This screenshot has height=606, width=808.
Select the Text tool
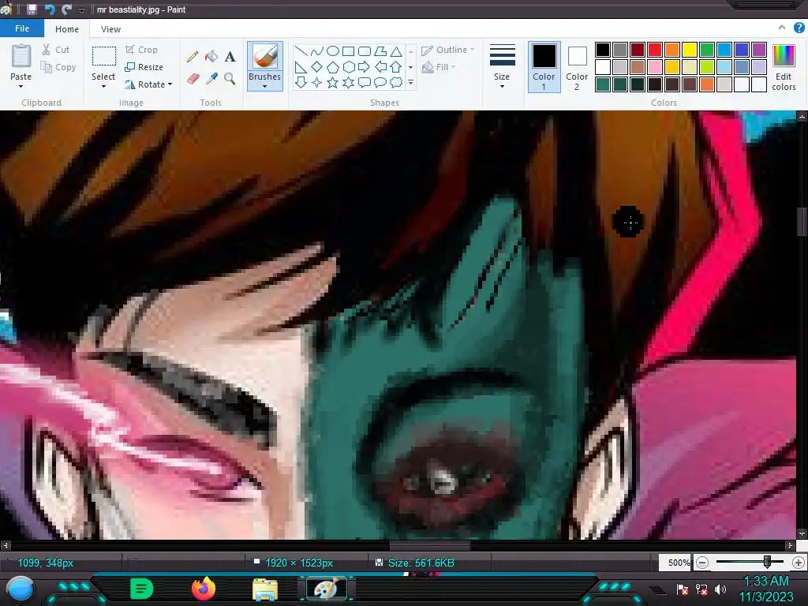(230, 56)
